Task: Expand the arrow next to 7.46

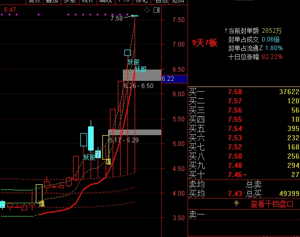Action: tap(245, 175)
